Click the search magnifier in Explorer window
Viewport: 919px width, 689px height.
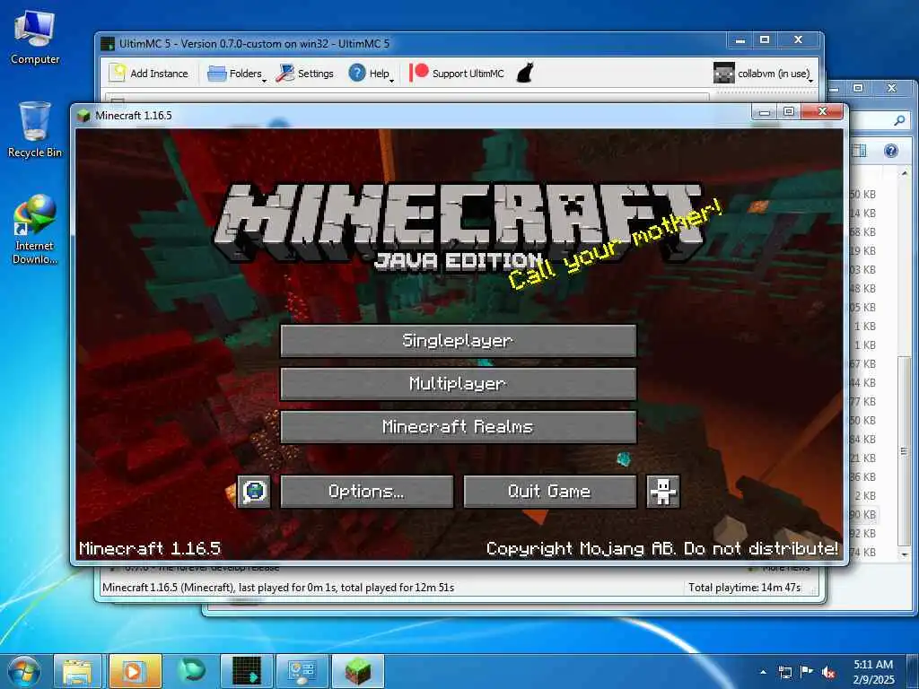[899, 121]
